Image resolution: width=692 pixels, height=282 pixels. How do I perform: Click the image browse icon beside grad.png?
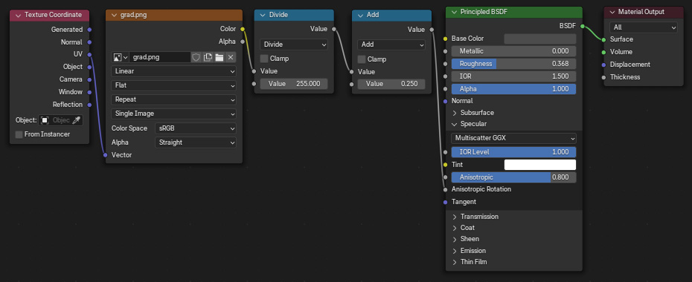[120, 57]
